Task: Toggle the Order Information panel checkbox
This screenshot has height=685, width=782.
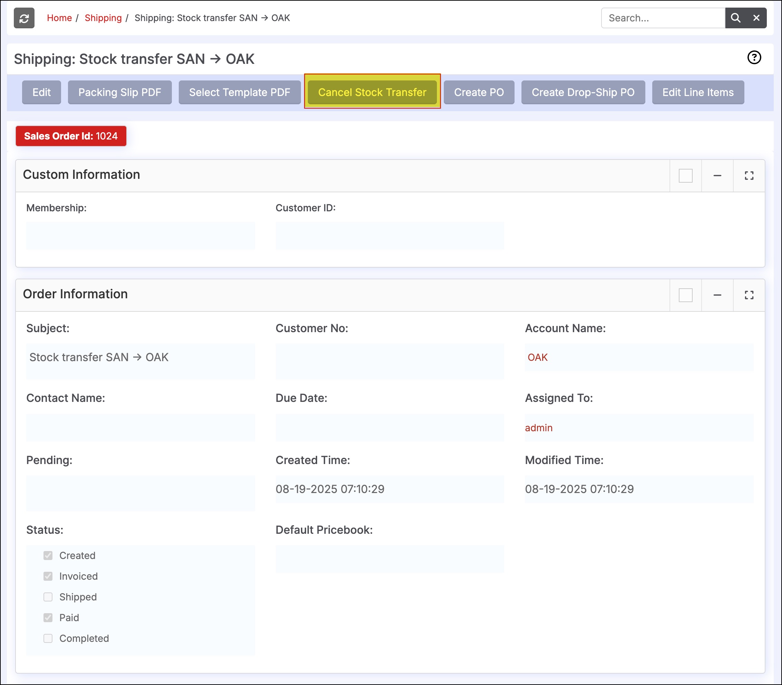Action: point(685,295)
